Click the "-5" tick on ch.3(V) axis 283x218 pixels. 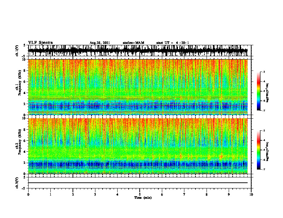click(24, 188)
